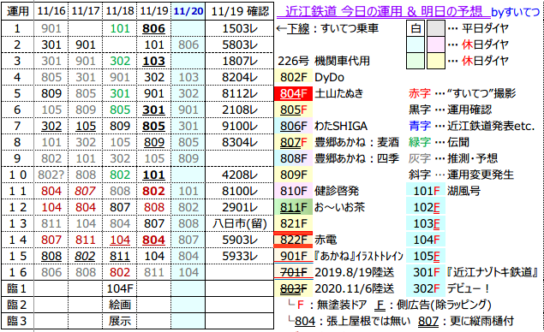Click the title 近江鉄道 今日の運用 & 明日の予想
The width and height of the screenshot is (544, 332).
coord(384,11)
